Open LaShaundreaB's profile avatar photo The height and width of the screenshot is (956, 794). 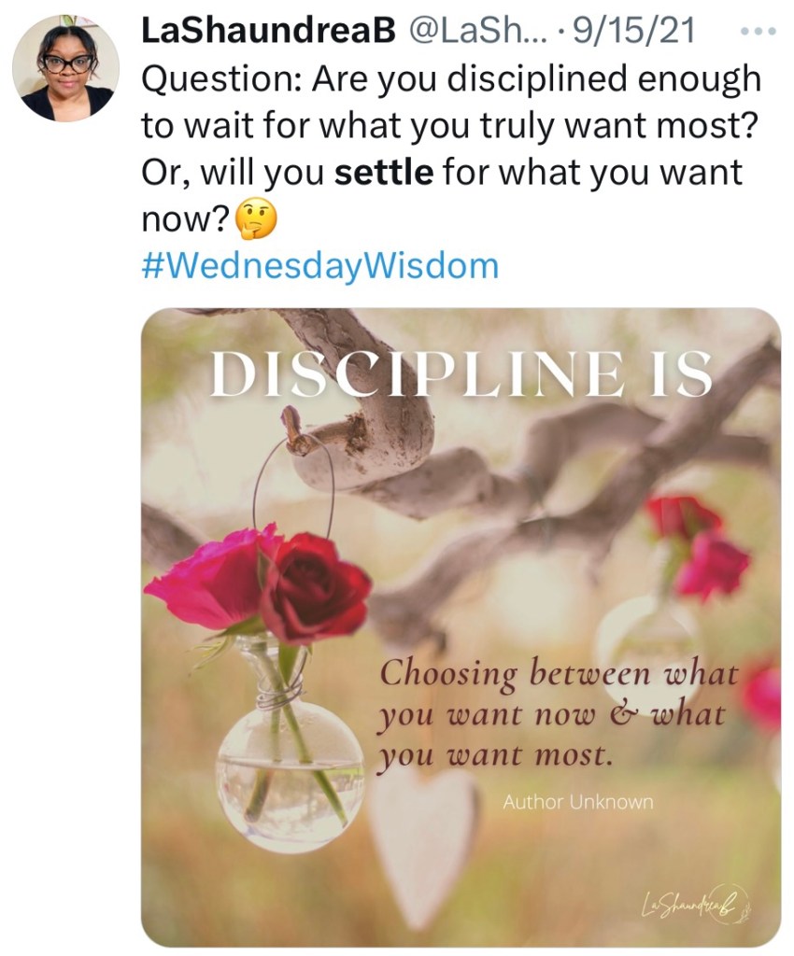point(66,68)
